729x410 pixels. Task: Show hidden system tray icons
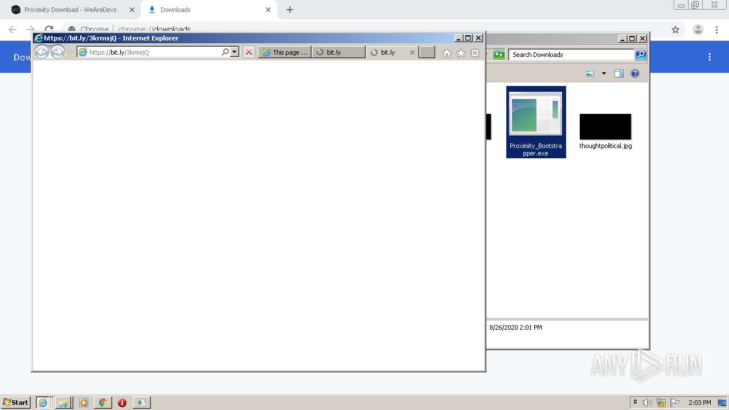[635, 403]
